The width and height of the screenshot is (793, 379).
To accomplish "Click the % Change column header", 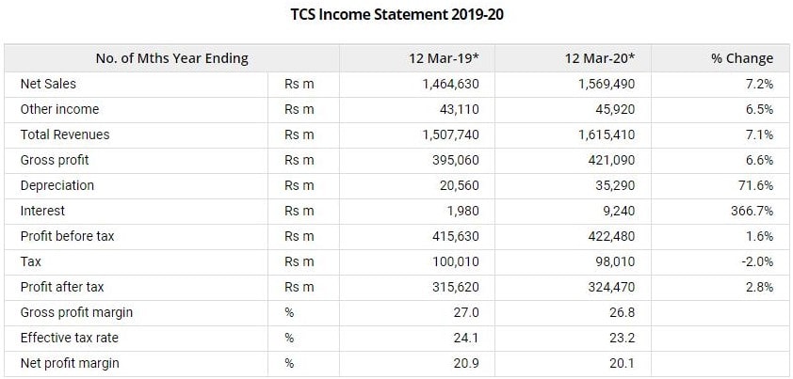I will 742,58.
